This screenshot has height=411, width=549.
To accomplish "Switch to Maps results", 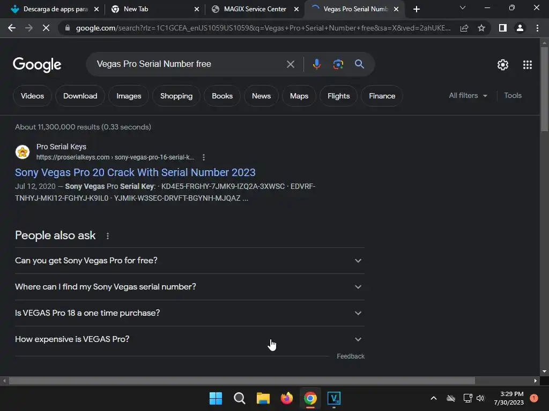I will coord(299,96).
